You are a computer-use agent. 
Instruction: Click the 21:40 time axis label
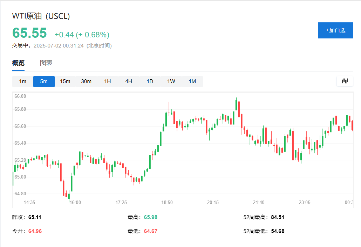point(259,203)
